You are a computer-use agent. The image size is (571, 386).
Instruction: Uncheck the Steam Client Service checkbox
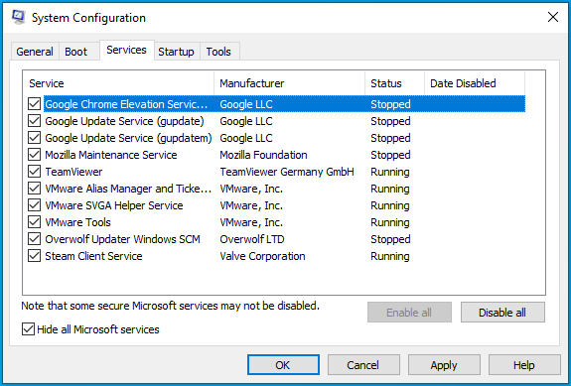[34, 256]
